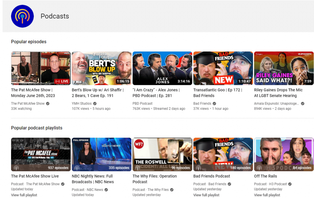The width and height of the screenshot is (314, 198).
Task: Open Transatlantic Goo episode thumbnail
Action: click(x=223, y=68)
